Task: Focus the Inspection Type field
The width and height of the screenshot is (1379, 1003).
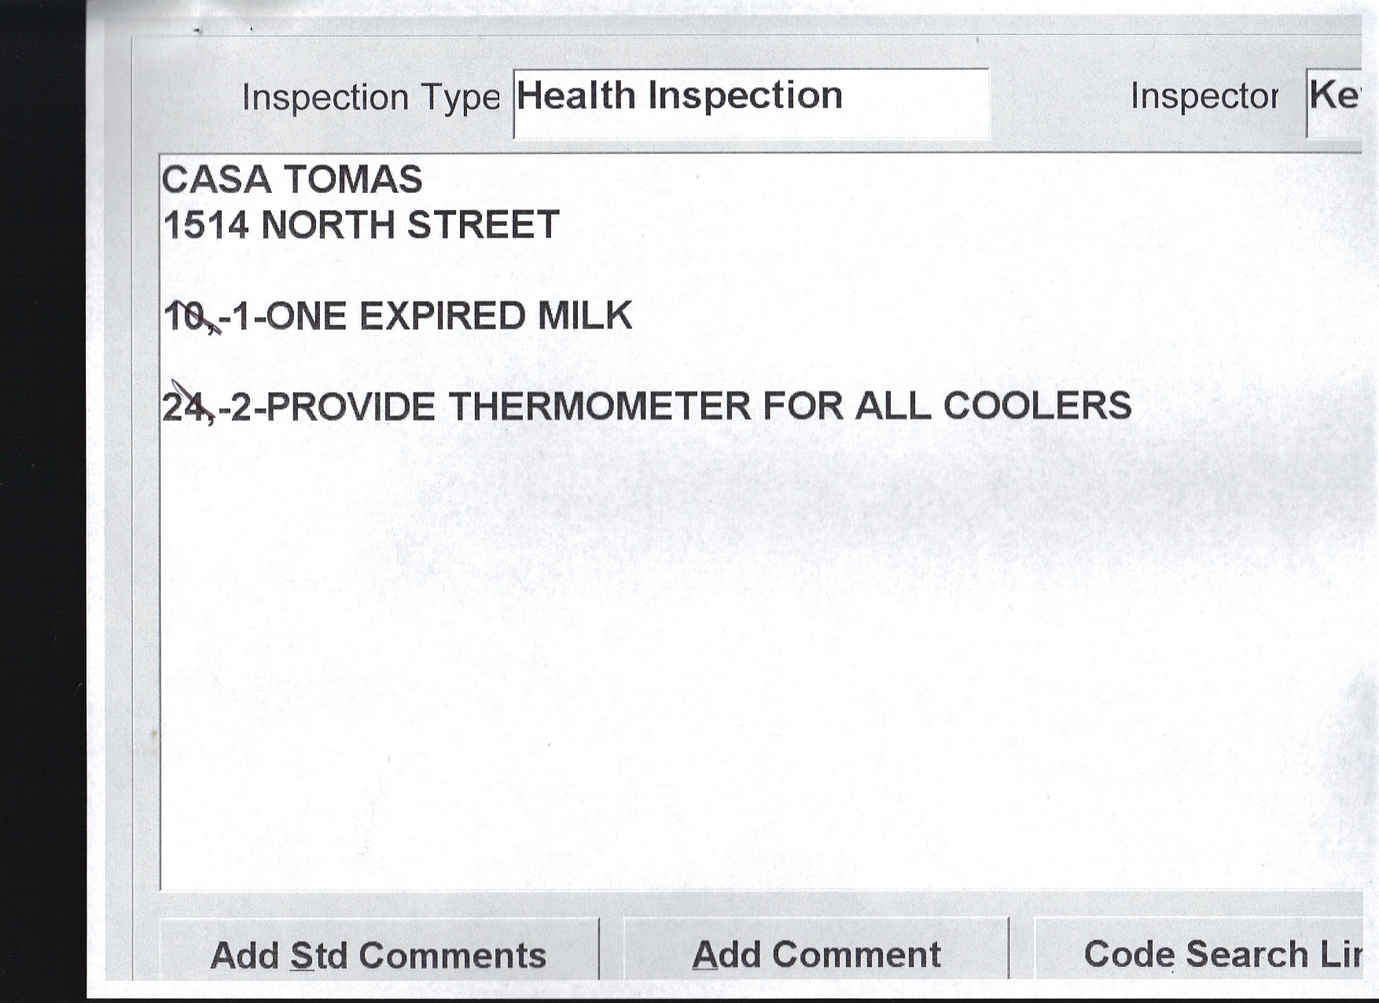Action: coord(750,102)
